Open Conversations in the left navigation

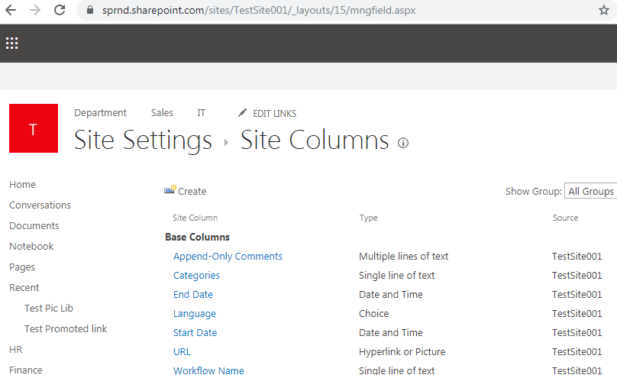[40, 205]
